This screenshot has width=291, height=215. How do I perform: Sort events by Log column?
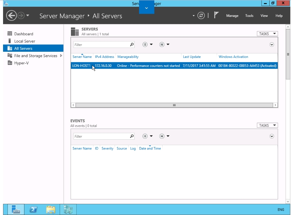(133, 148)
